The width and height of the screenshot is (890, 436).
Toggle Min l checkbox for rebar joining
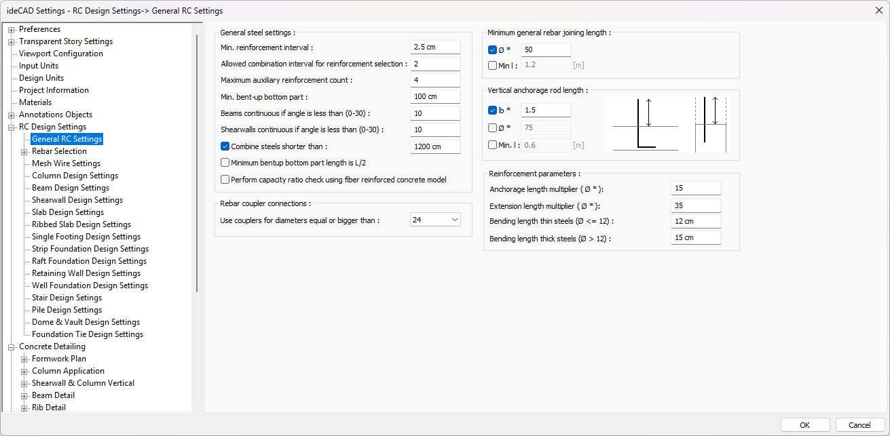pos(493,66)
